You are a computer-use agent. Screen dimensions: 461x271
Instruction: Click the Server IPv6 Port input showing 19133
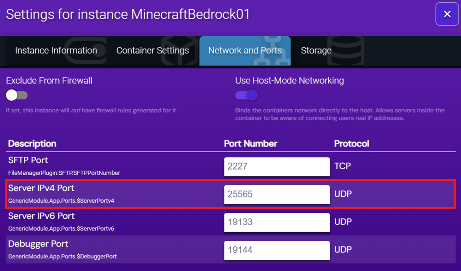pyautogui.click(x=277, y=222)
